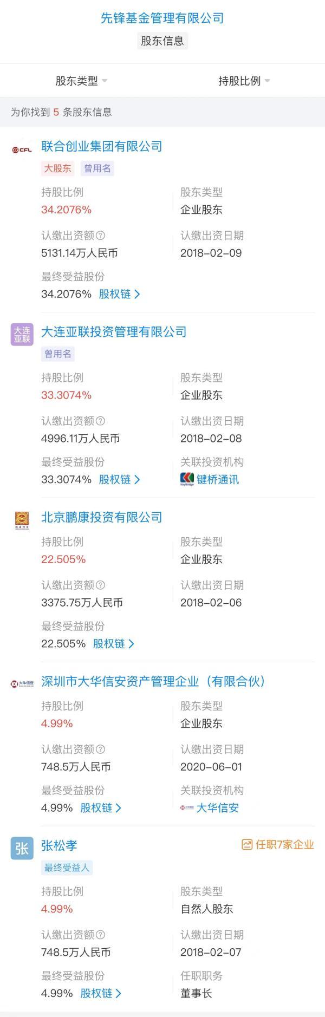Tap the purple 大连亚联 company logo
The height and width of the screenshot is (1017, 325).
pos(22,334)
